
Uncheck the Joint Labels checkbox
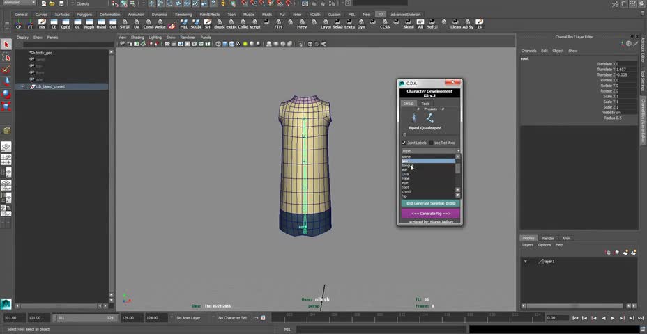coord(404,143)
